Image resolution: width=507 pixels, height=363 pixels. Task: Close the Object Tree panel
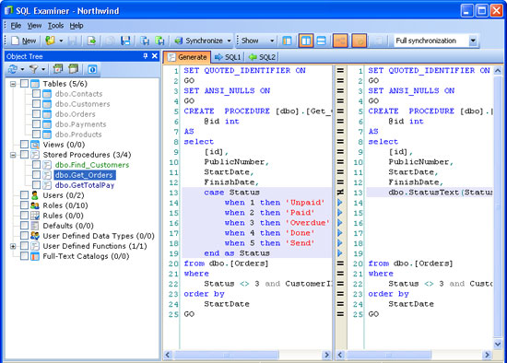click(155, 56)
